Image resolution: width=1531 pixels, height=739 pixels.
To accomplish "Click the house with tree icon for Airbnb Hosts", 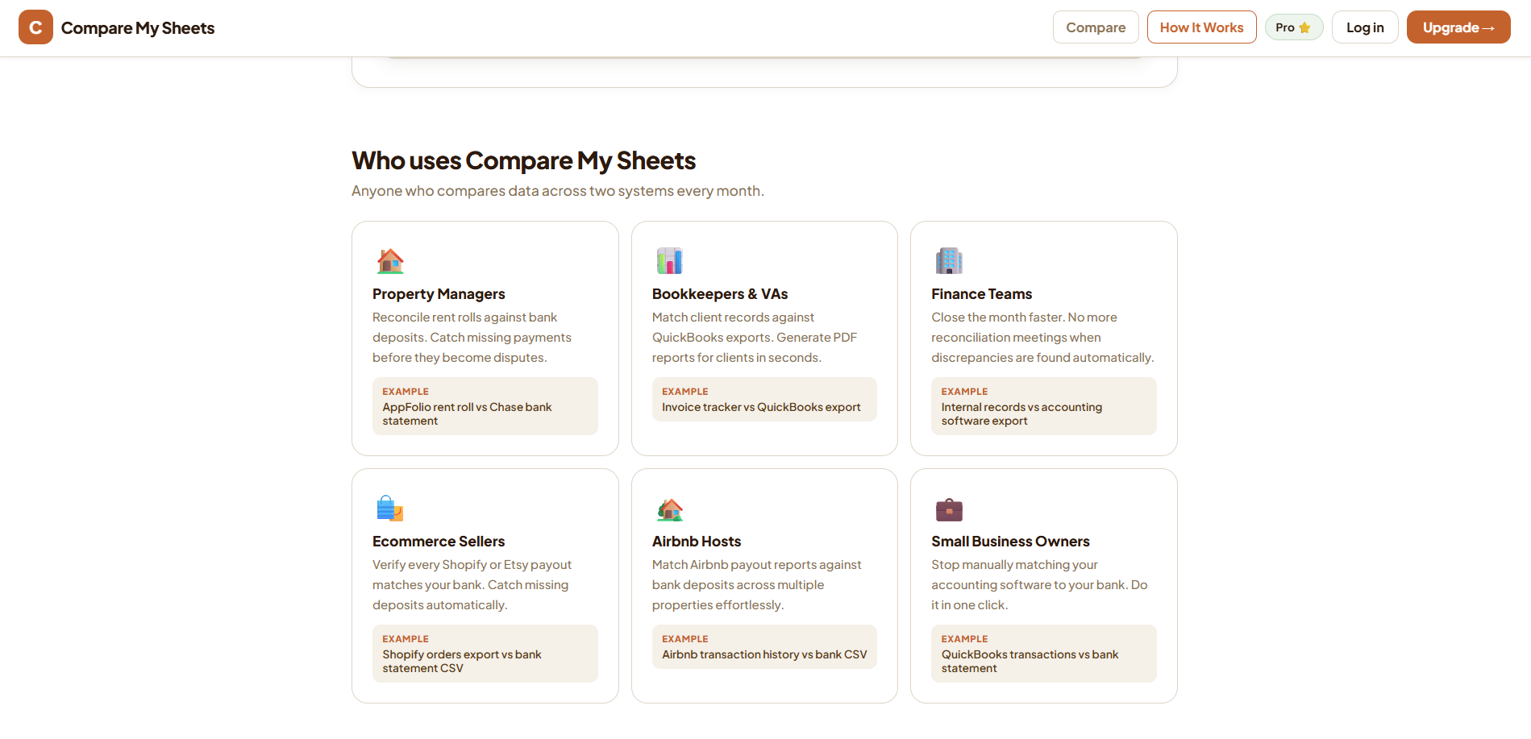I will tap(669, 509).
